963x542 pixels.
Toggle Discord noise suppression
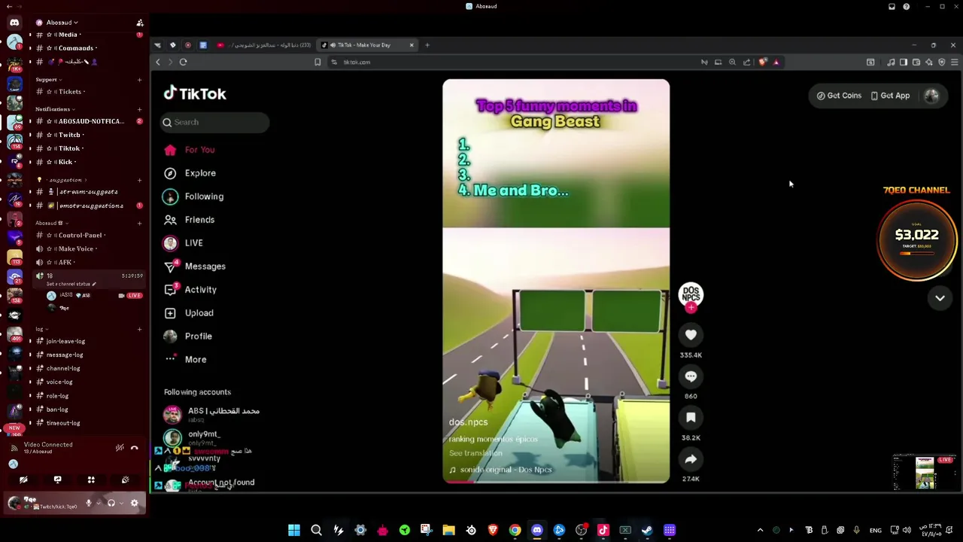[120, 448]
